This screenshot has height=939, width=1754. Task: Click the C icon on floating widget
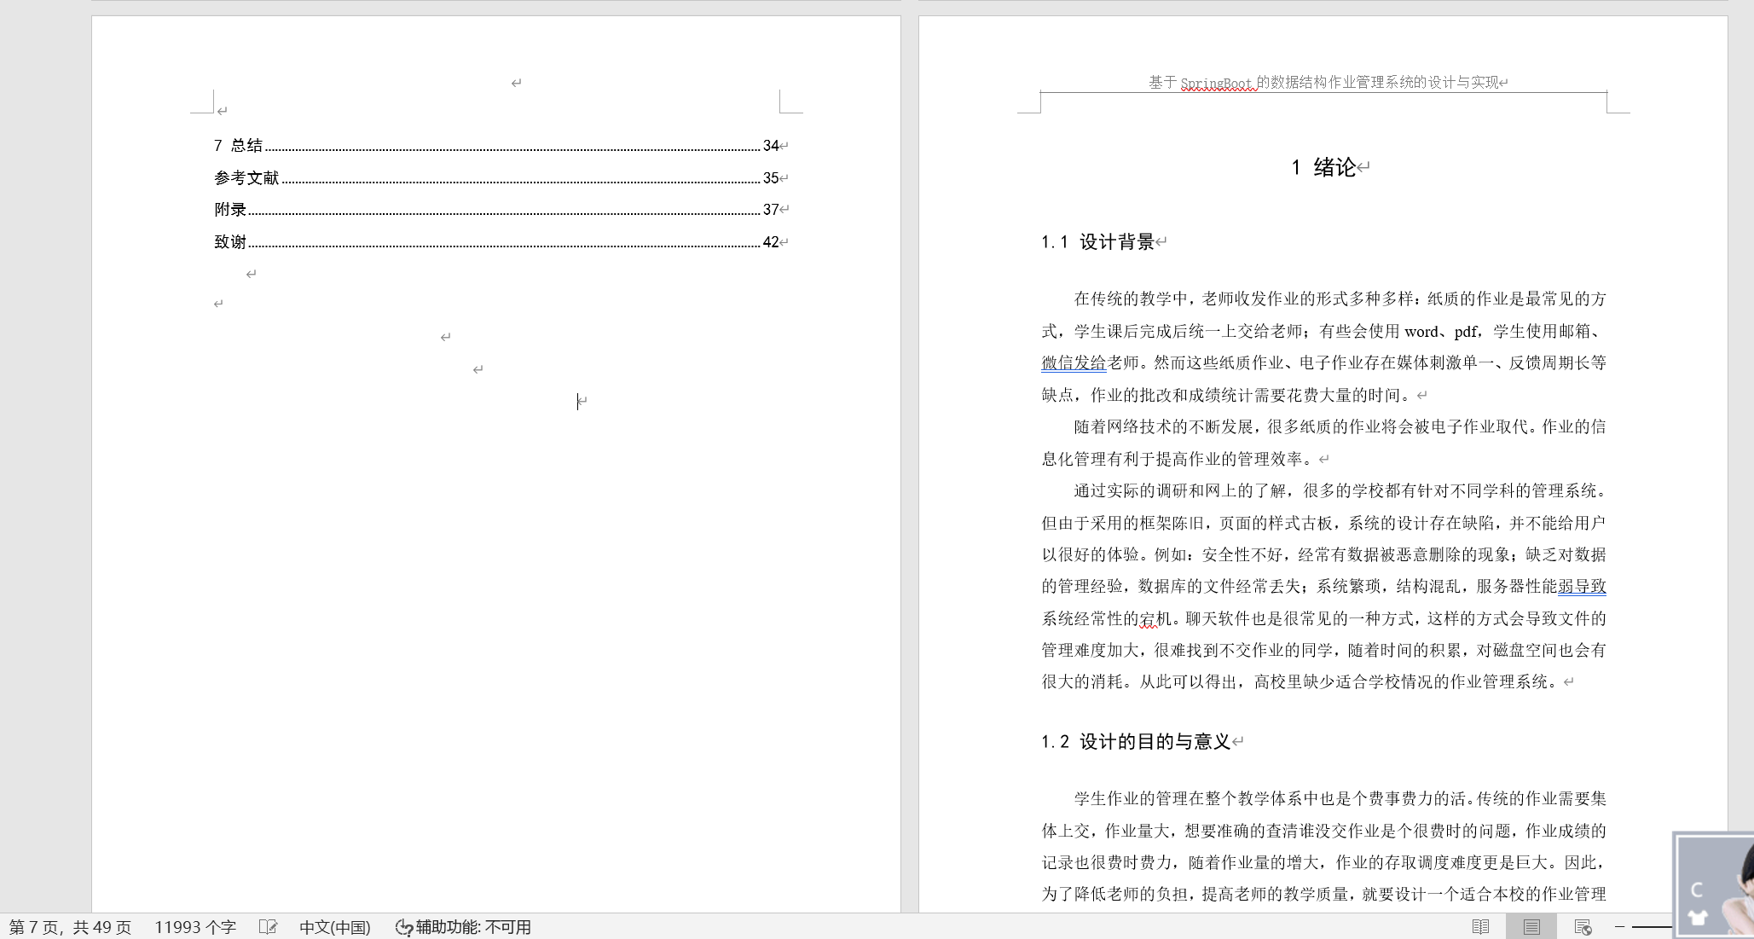click(1696, 890)
